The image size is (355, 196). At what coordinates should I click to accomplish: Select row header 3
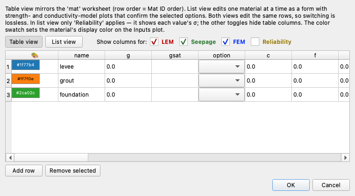point(8,95)
